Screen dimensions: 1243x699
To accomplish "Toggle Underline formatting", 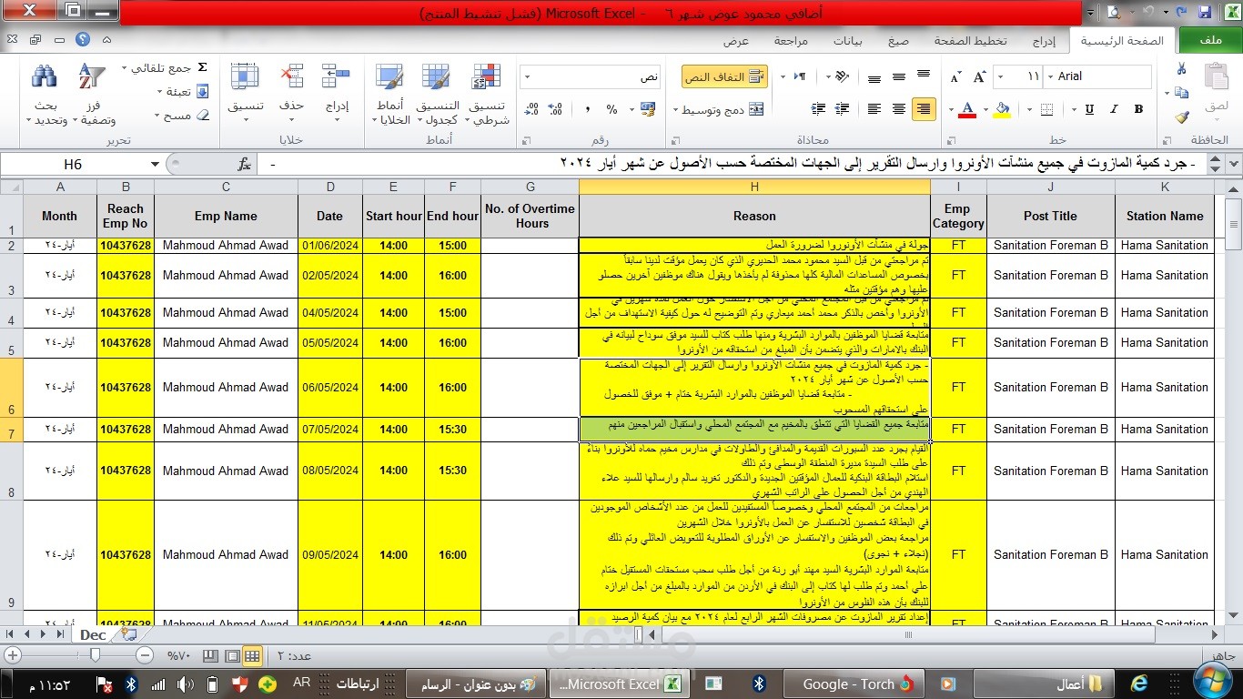I will tap(1089, 109).
